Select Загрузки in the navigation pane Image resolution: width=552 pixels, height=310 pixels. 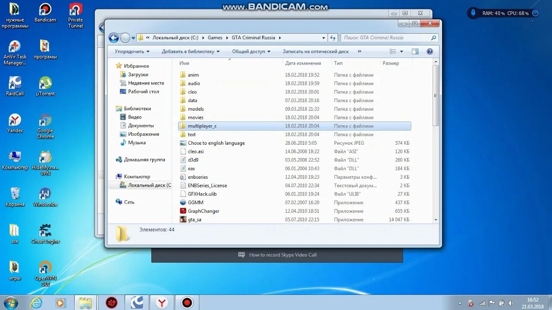138,74
